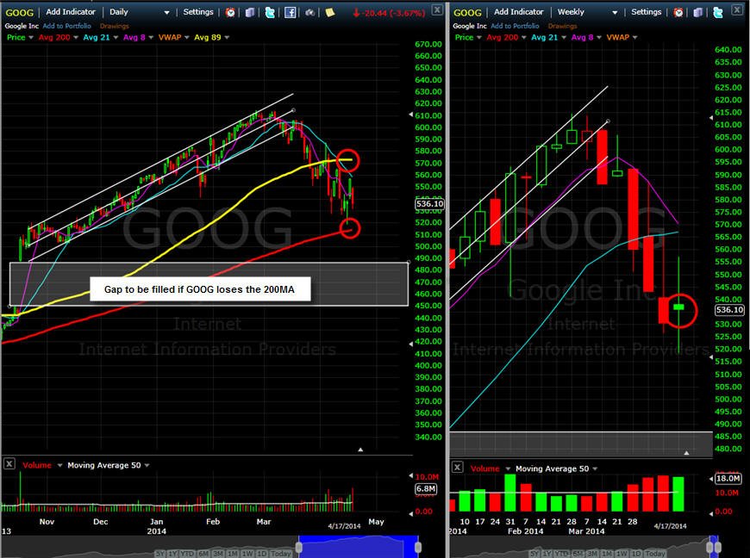This screenshot has width=750, height=558.
Task: Remove the Volume panel in Weekly chart
Action: point(457,468)
